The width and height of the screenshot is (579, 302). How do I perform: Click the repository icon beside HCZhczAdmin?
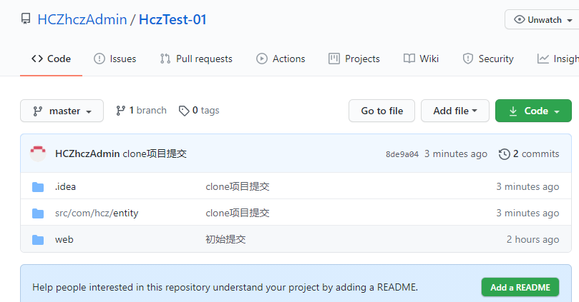26,19
